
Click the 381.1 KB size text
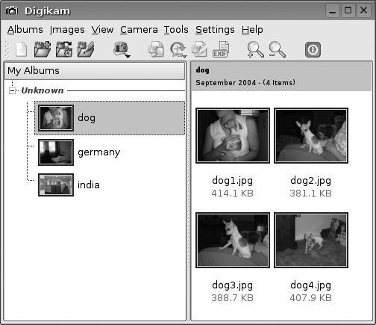(310, 194)
